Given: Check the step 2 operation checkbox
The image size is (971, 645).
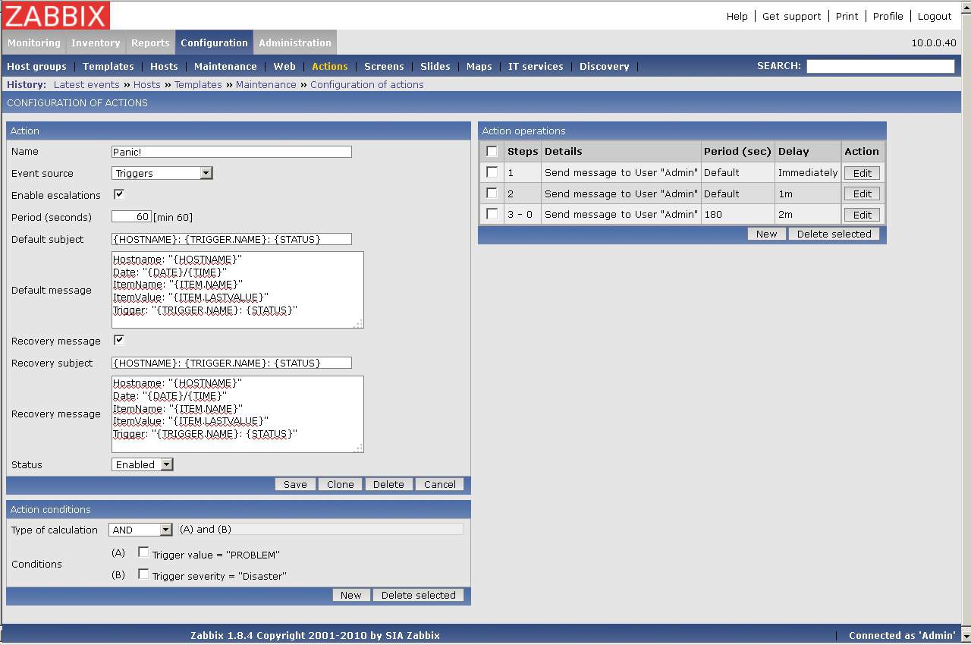Looking at the screenshot, I should click(492, 193).
